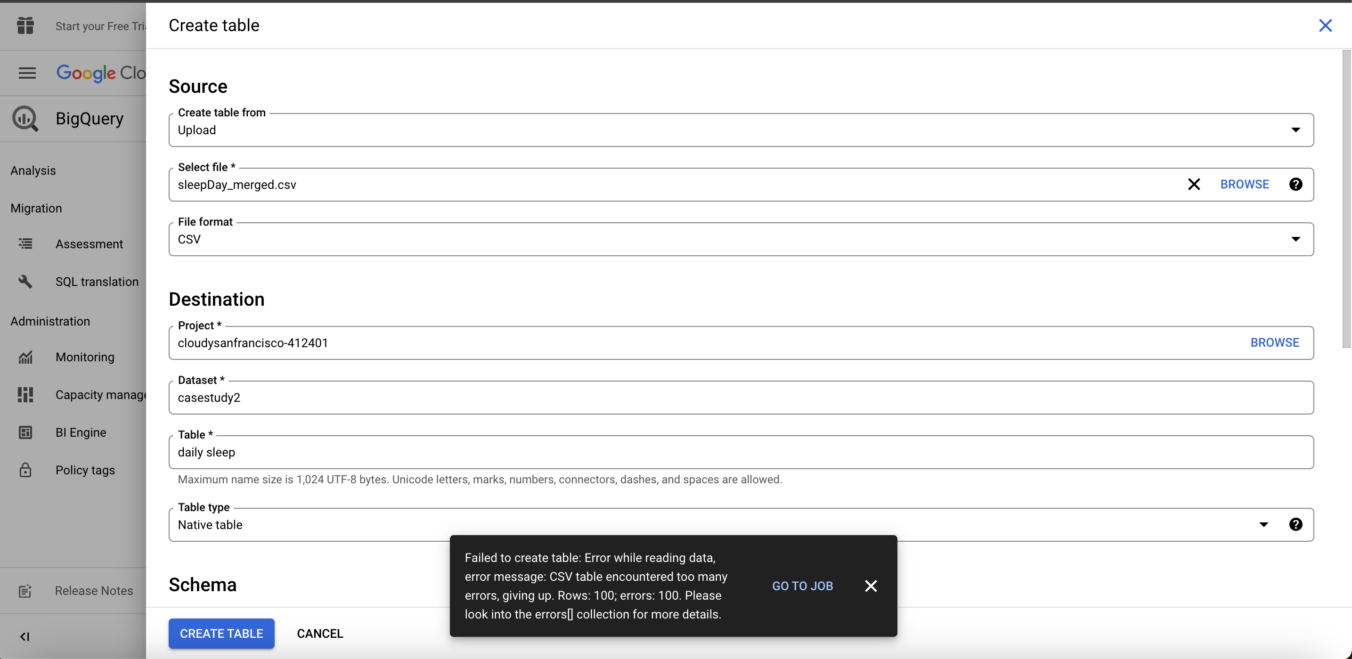1352x659 pixels.
Task: Open the Policy tags section
Action: (x=85, y=470)
